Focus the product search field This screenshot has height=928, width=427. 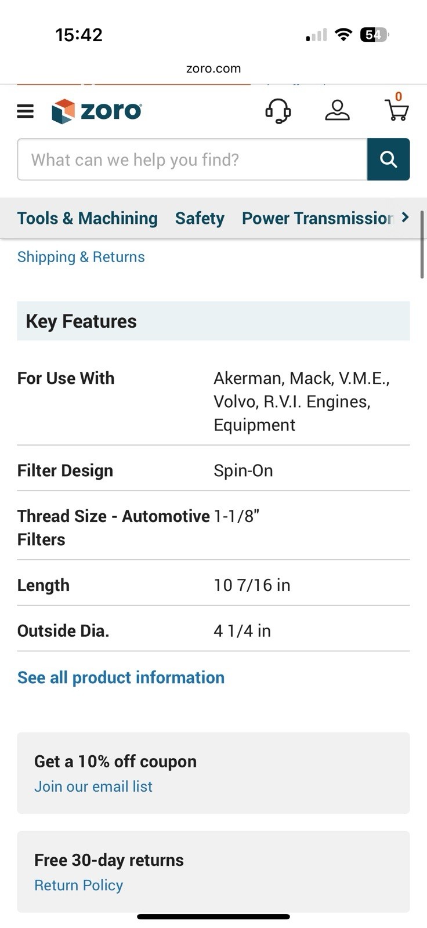(x=192, y=159)
